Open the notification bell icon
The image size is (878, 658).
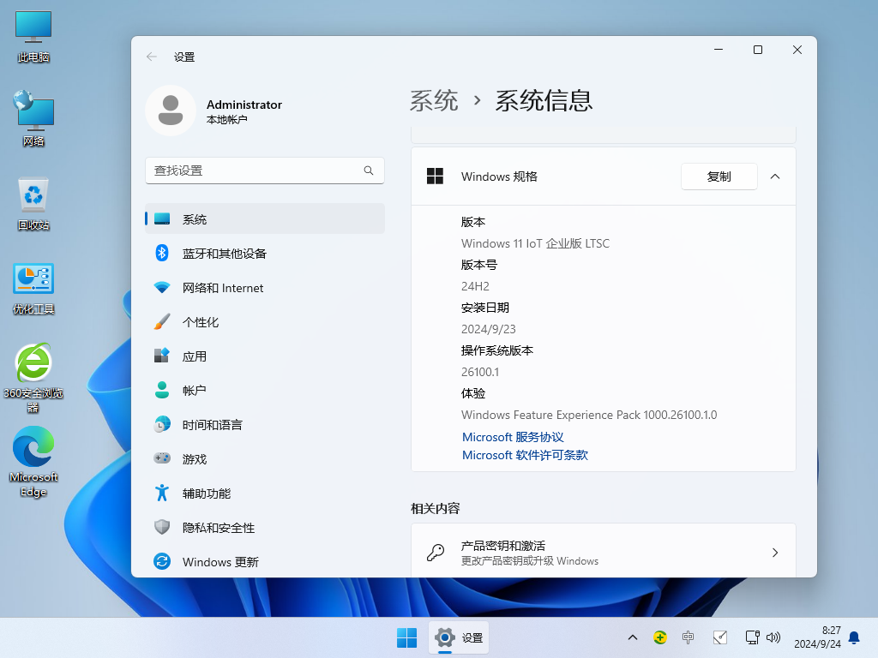point(855,637)
